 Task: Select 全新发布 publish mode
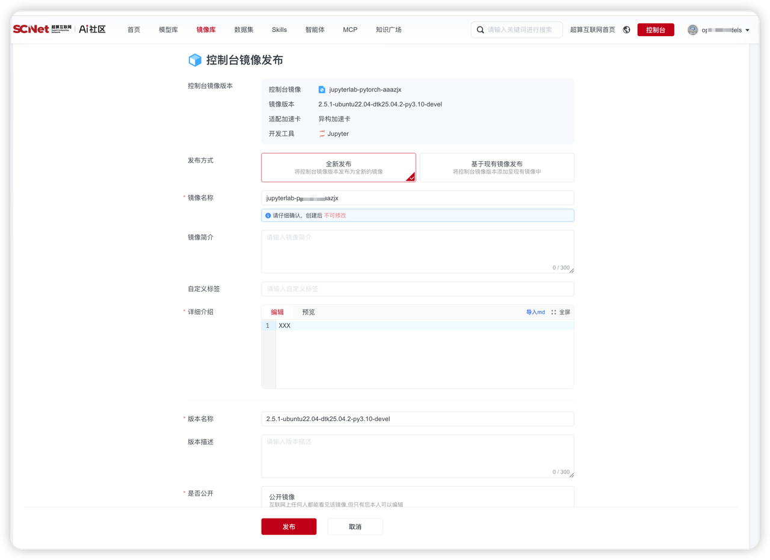[x=339, y=167]
